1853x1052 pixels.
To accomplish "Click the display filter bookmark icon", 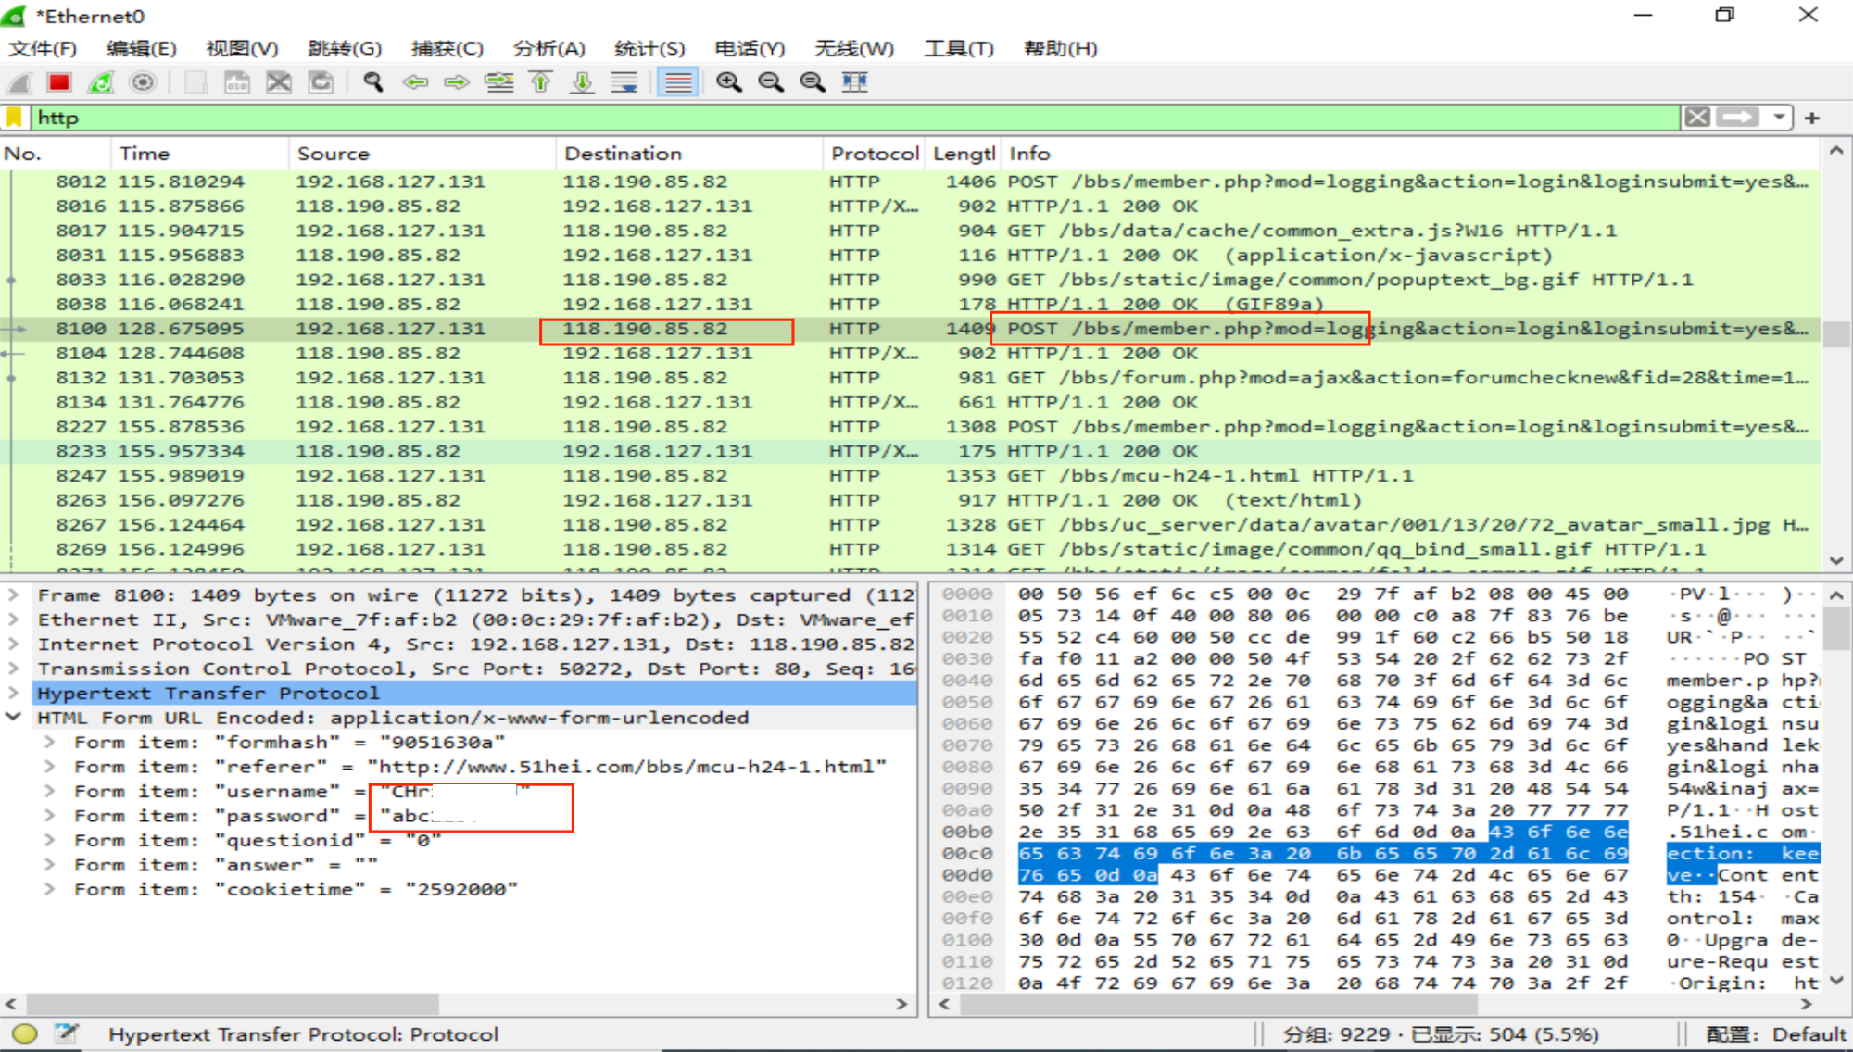I will 15,118.
